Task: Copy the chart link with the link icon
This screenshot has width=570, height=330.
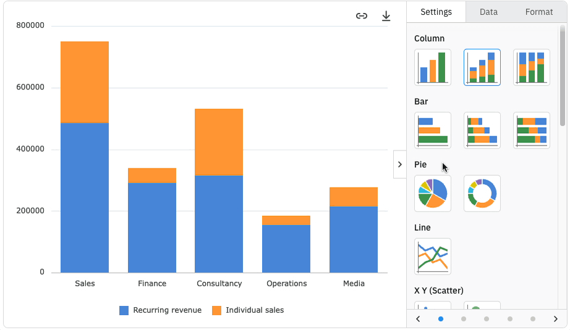Action: (x=361, y=15)
